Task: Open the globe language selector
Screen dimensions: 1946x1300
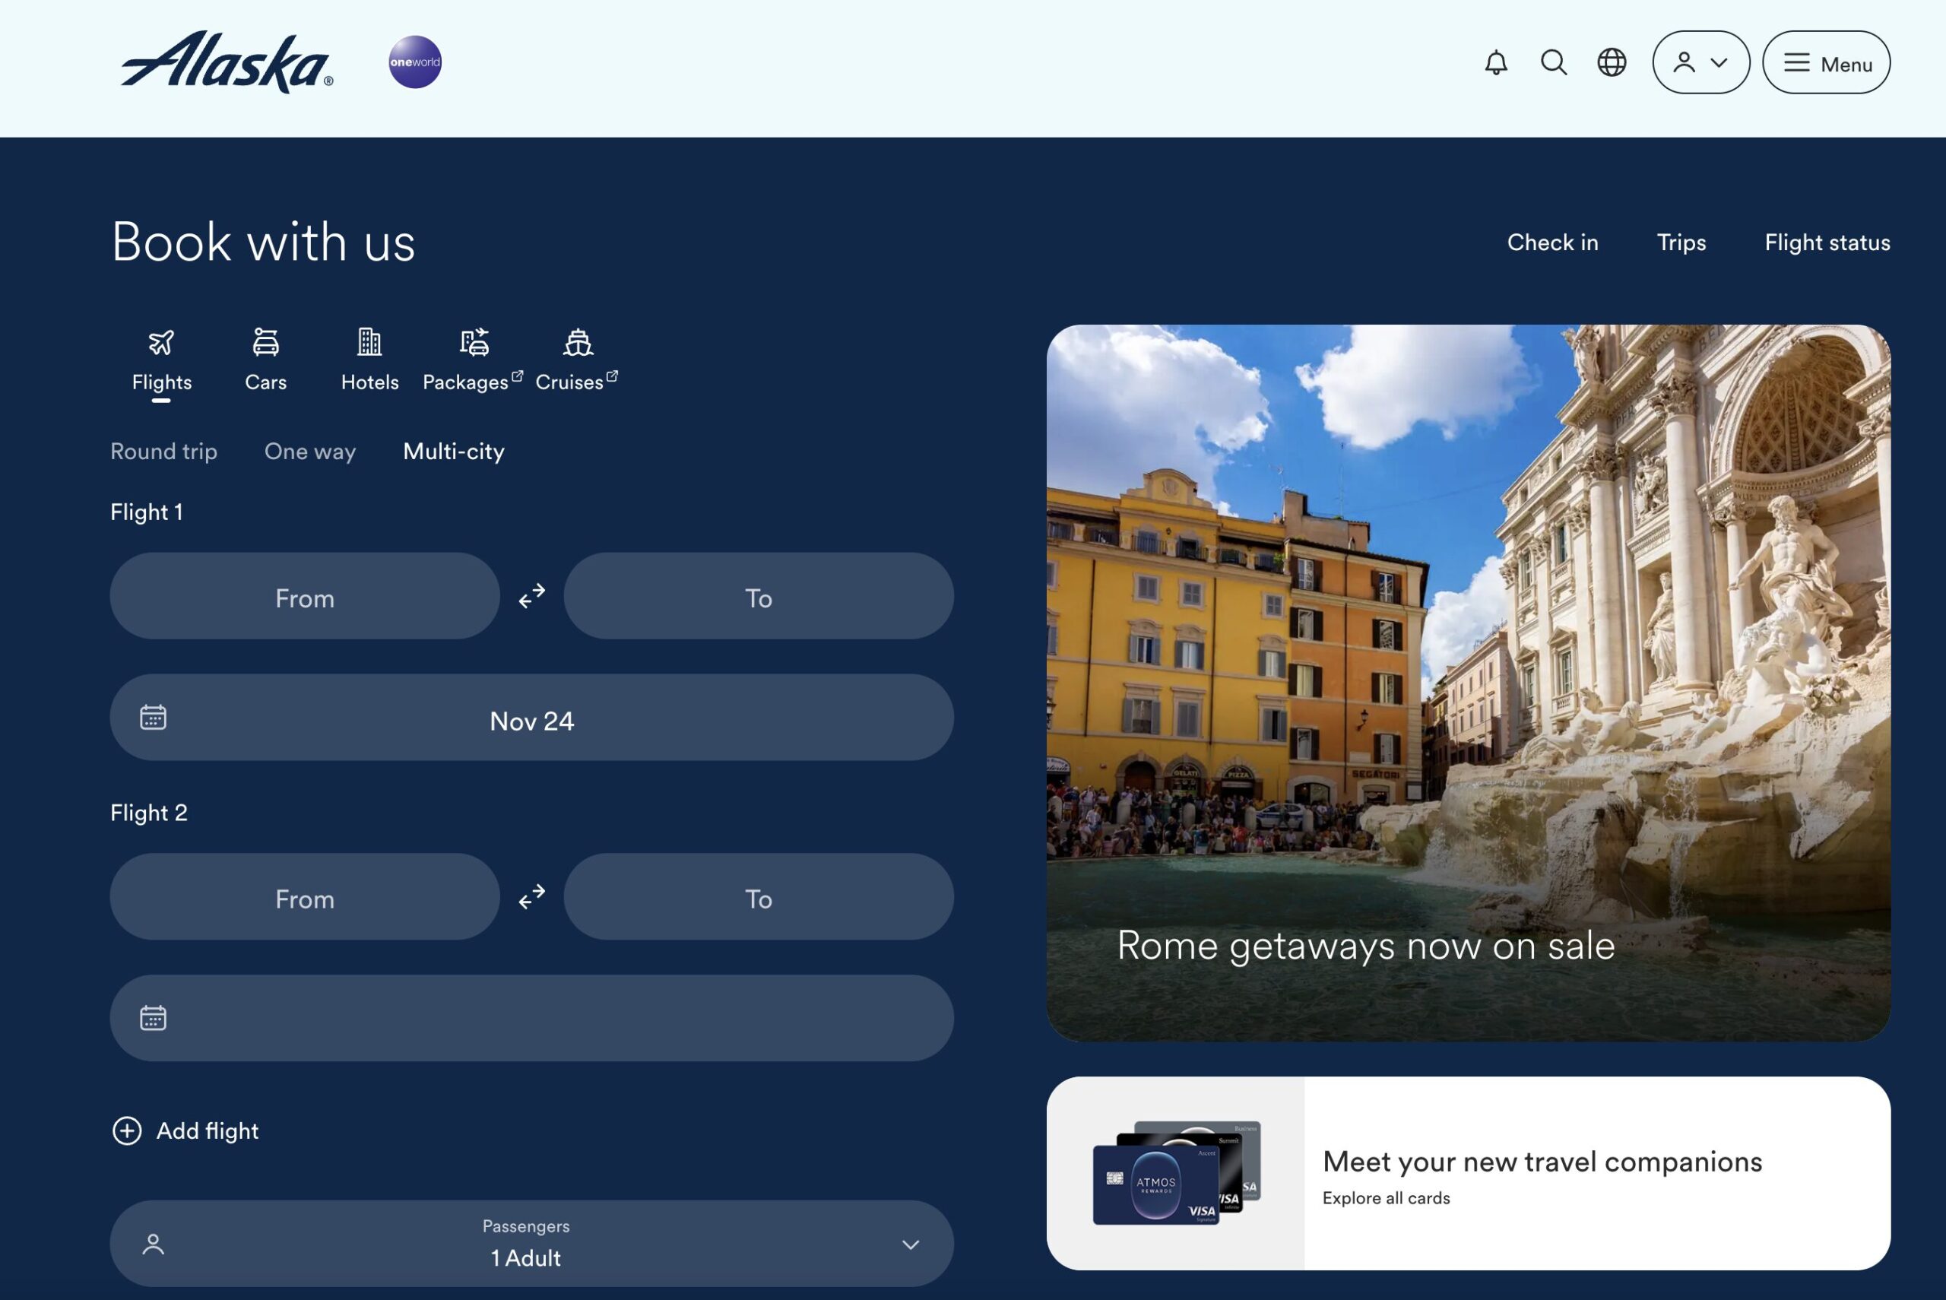Action: [1612, 62]
